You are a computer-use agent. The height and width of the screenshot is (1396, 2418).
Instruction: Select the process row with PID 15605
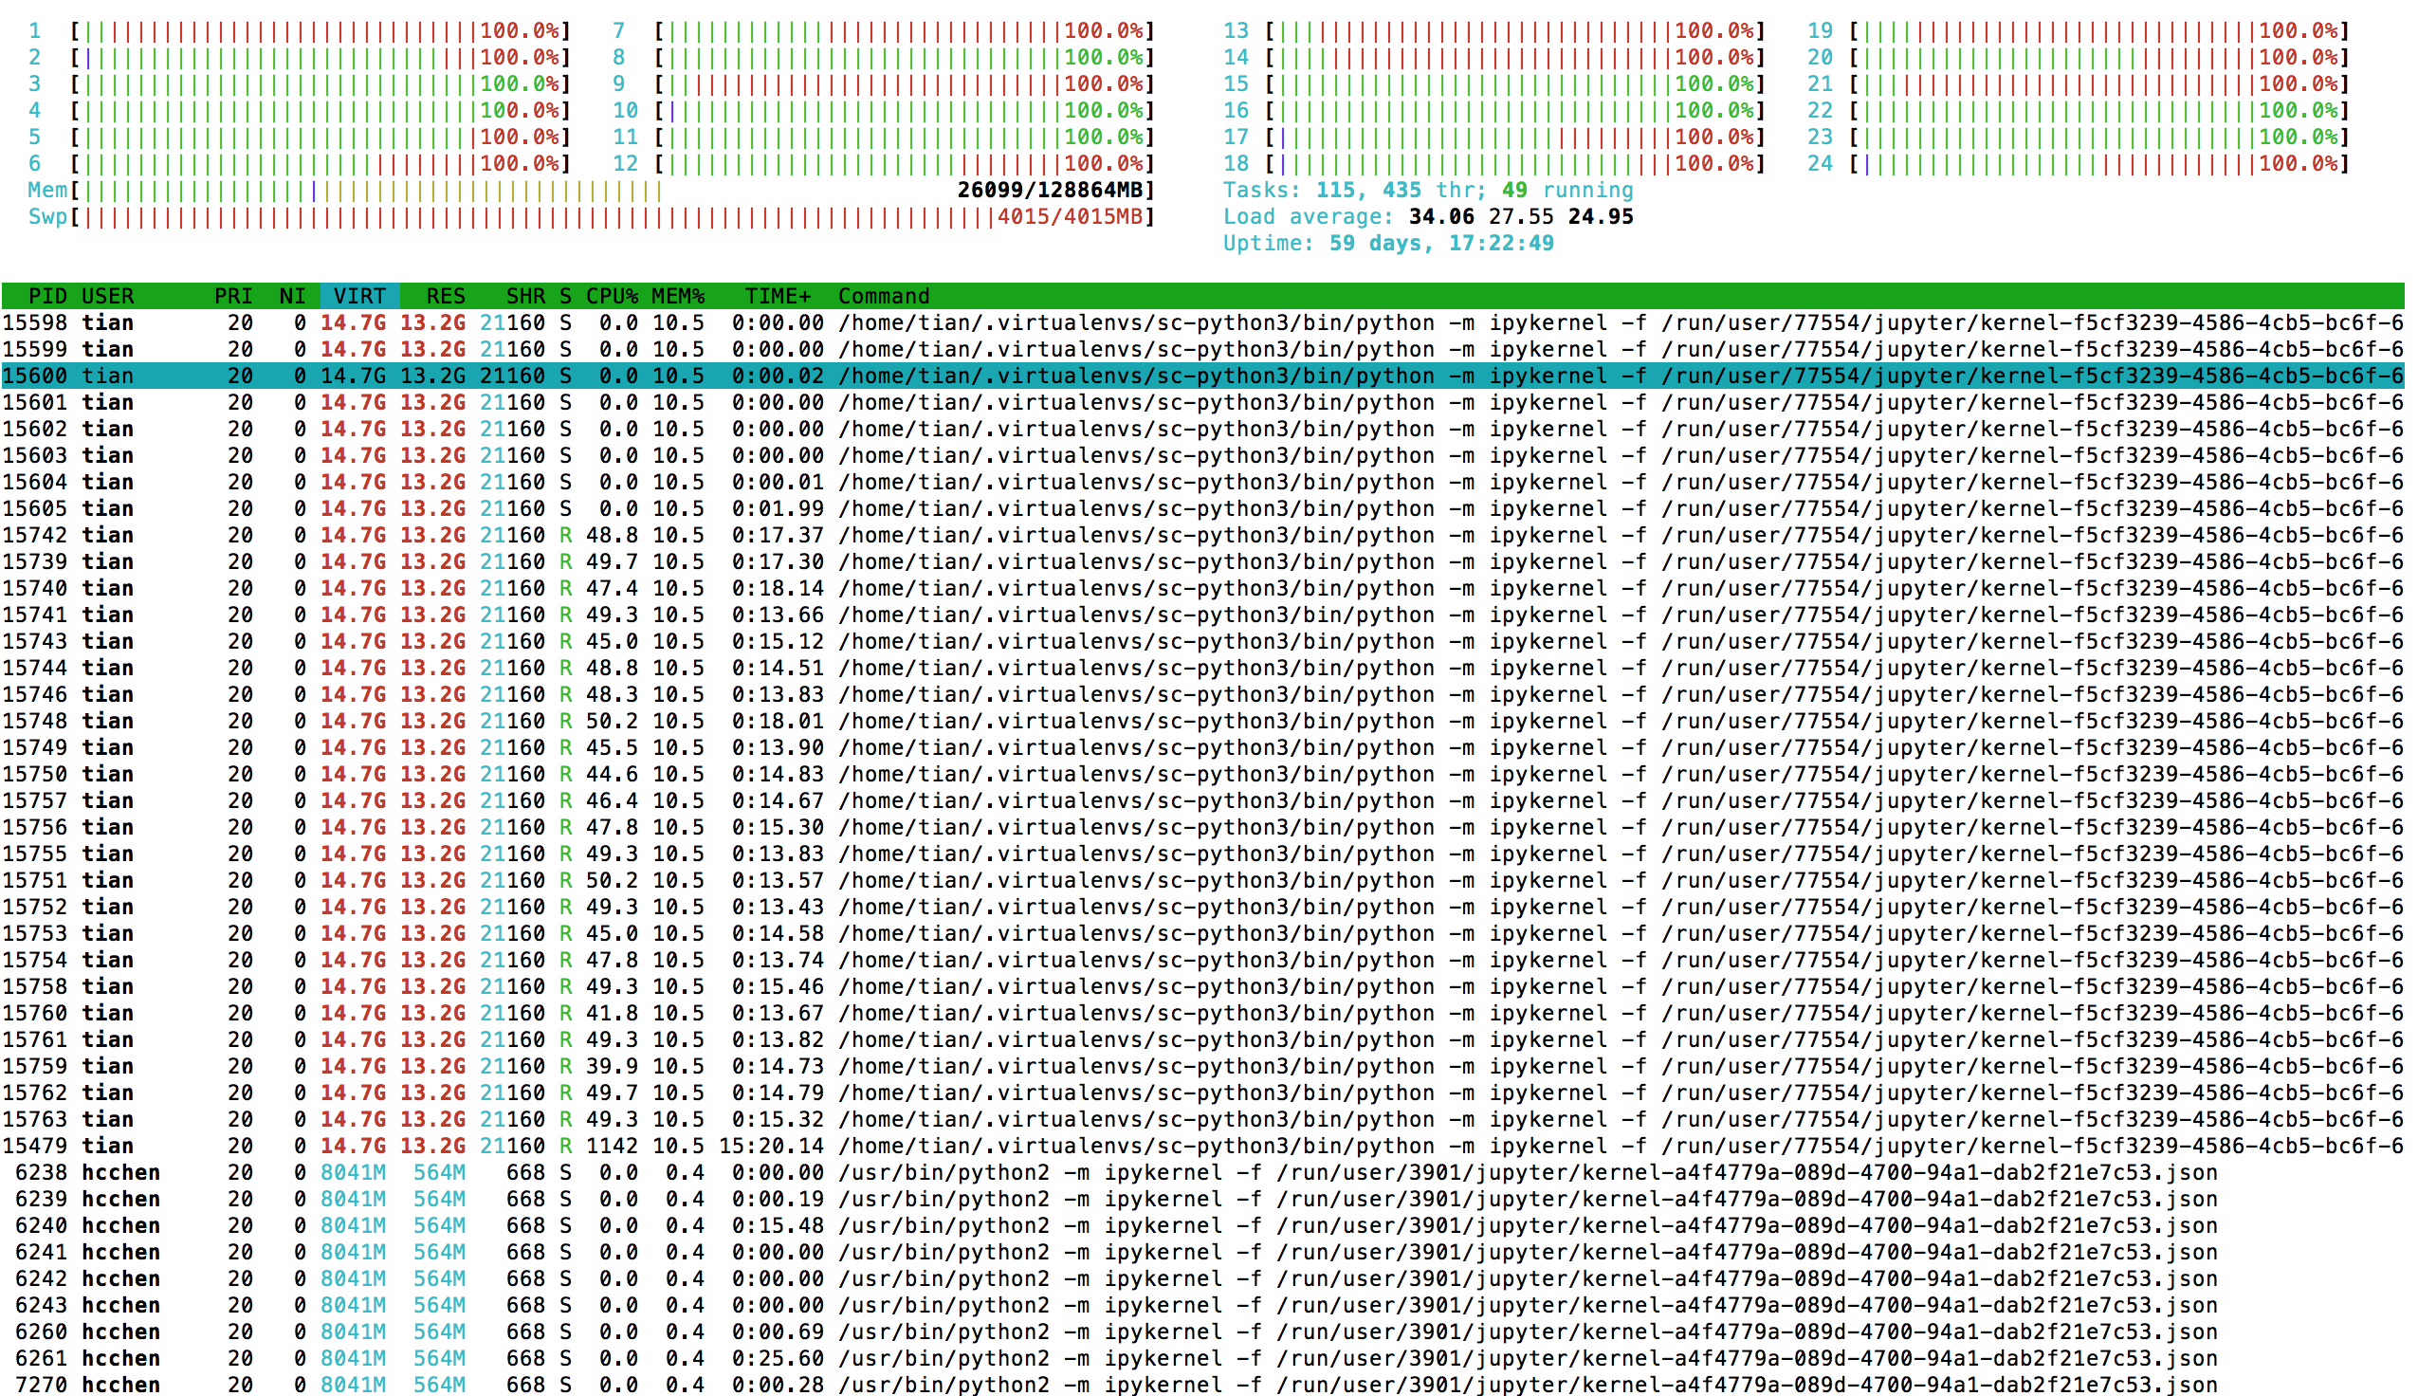point(1202,509)
